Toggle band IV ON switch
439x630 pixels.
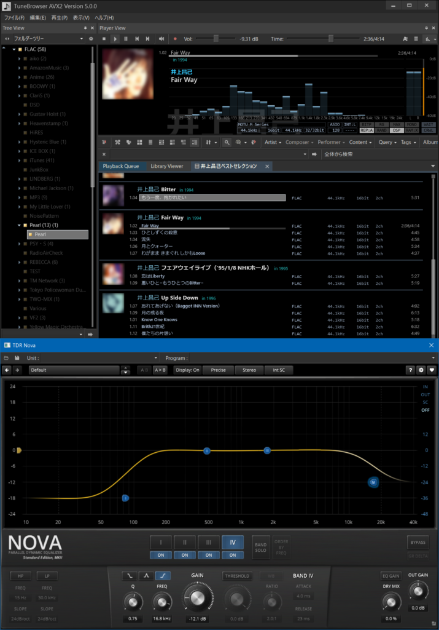[233, 556]
